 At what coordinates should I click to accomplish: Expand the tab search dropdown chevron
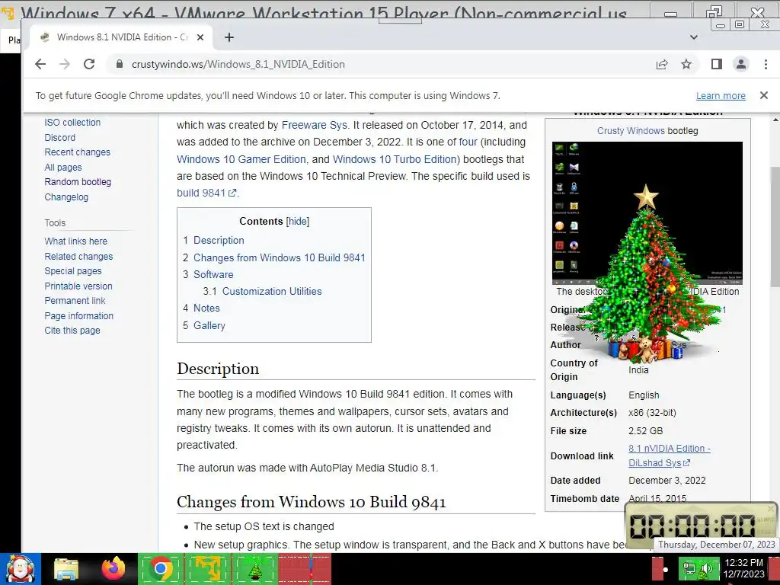693,37
